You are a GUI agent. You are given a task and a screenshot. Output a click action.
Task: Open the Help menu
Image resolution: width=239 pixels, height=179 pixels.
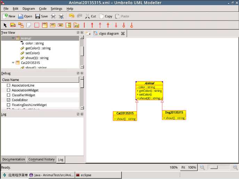click(x=70, y=9)
